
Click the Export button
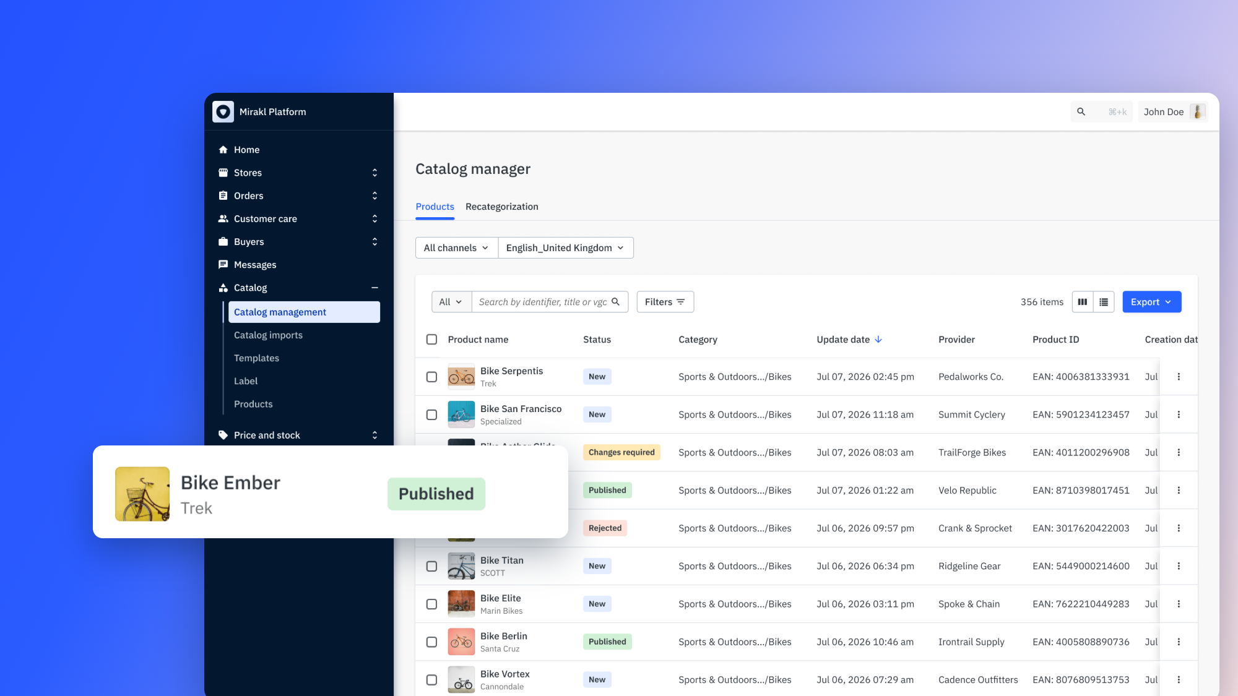tap(1151, 302)
